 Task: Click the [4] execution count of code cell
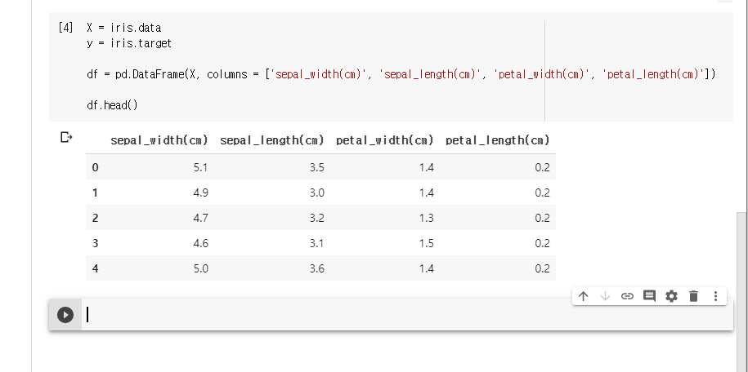click(x=66, y=27)
